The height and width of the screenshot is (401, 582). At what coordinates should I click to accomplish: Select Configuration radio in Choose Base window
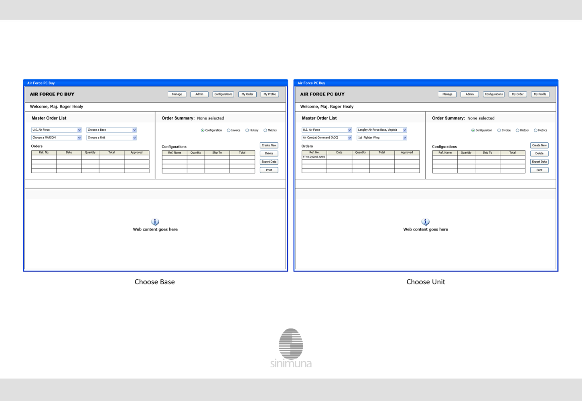203,130
